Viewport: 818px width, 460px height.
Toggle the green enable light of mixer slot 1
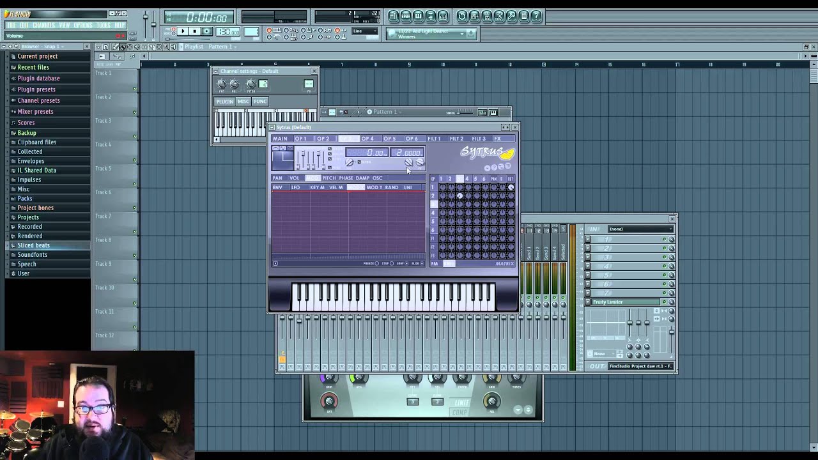(x=664, y=239)
